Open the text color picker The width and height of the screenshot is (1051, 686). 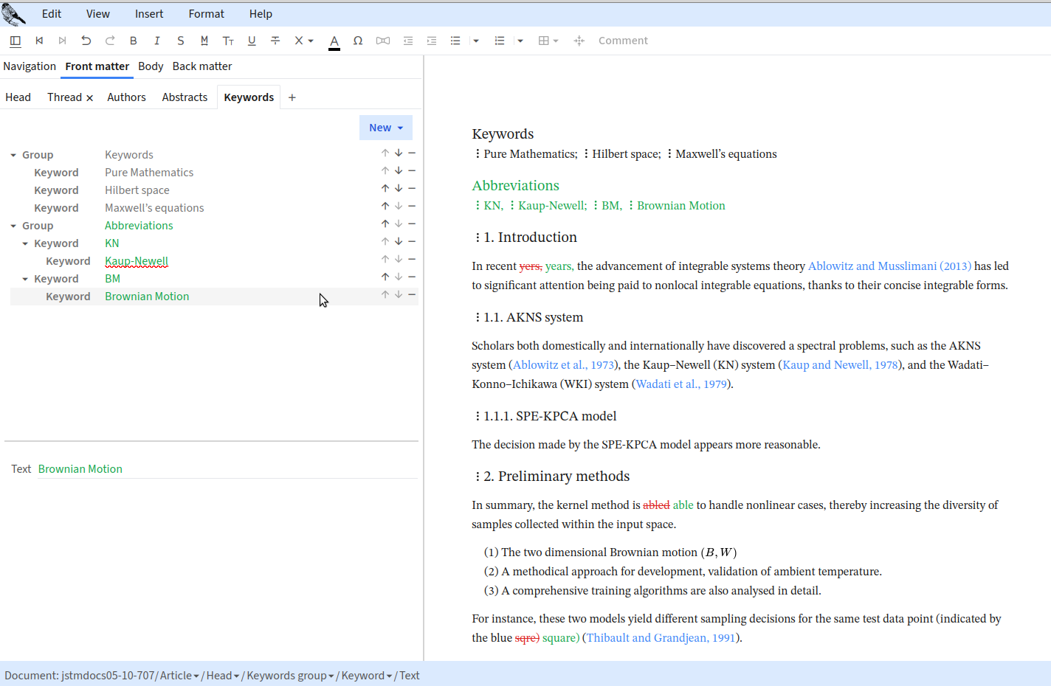334,41
